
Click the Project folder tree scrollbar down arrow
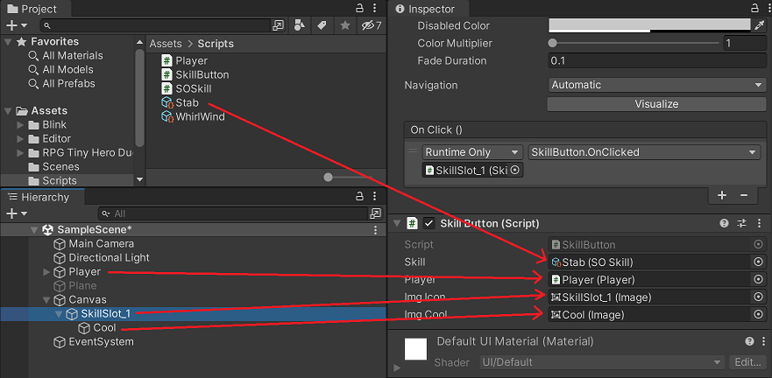139,180
